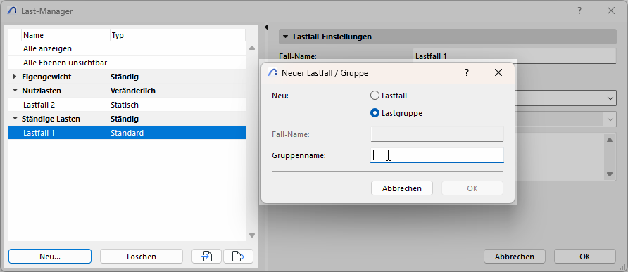Screen dimensions: 628x272
Task: Close the Last-Manager window
Action: tap(611, 11)
